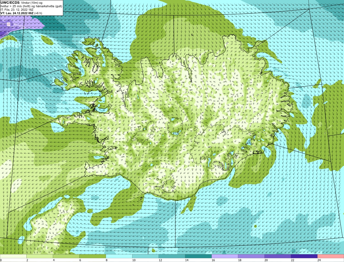Click the legend tick label '16'

(213, 260)
